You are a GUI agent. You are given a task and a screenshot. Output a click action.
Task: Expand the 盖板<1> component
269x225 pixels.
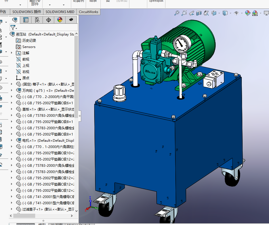(x=12, y=109)
